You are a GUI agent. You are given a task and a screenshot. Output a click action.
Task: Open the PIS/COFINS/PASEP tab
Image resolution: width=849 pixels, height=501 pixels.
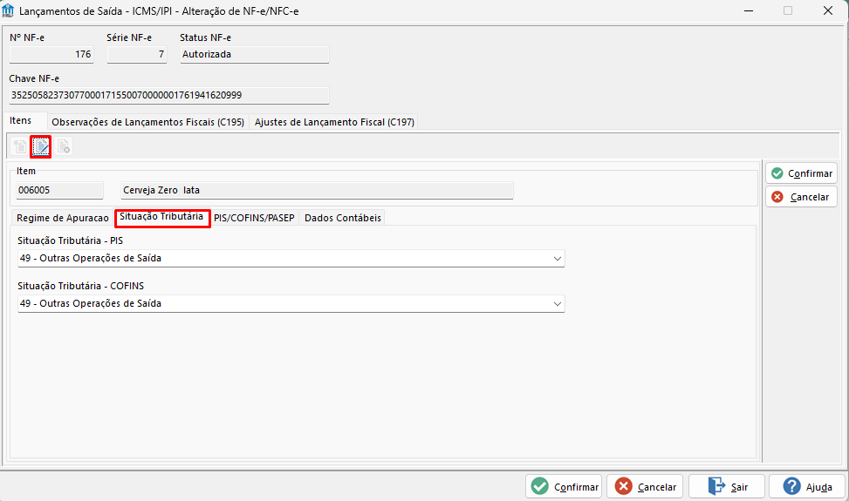[x=254, y=218]
